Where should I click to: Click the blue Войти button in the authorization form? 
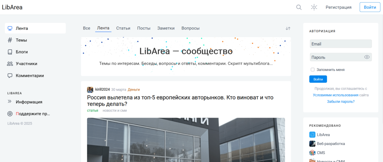tap(318, 79)
